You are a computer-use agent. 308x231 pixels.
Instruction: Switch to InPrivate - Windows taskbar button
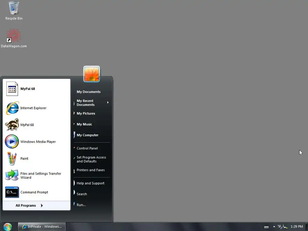[42, 226]
